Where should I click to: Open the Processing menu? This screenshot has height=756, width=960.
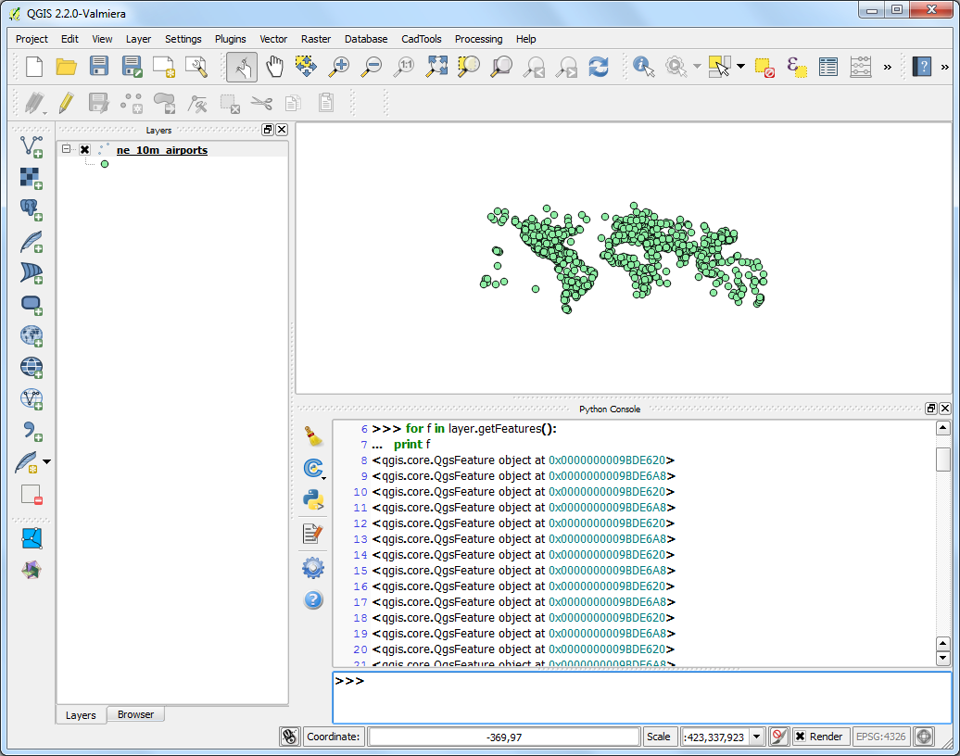point(479,39)
